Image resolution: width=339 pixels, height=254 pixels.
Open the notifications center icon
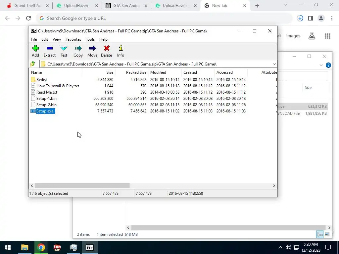[328, 247]
